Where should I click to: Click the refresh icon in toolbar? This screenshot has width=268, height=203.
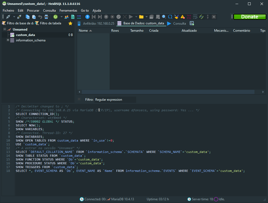(x=55, y=17)
